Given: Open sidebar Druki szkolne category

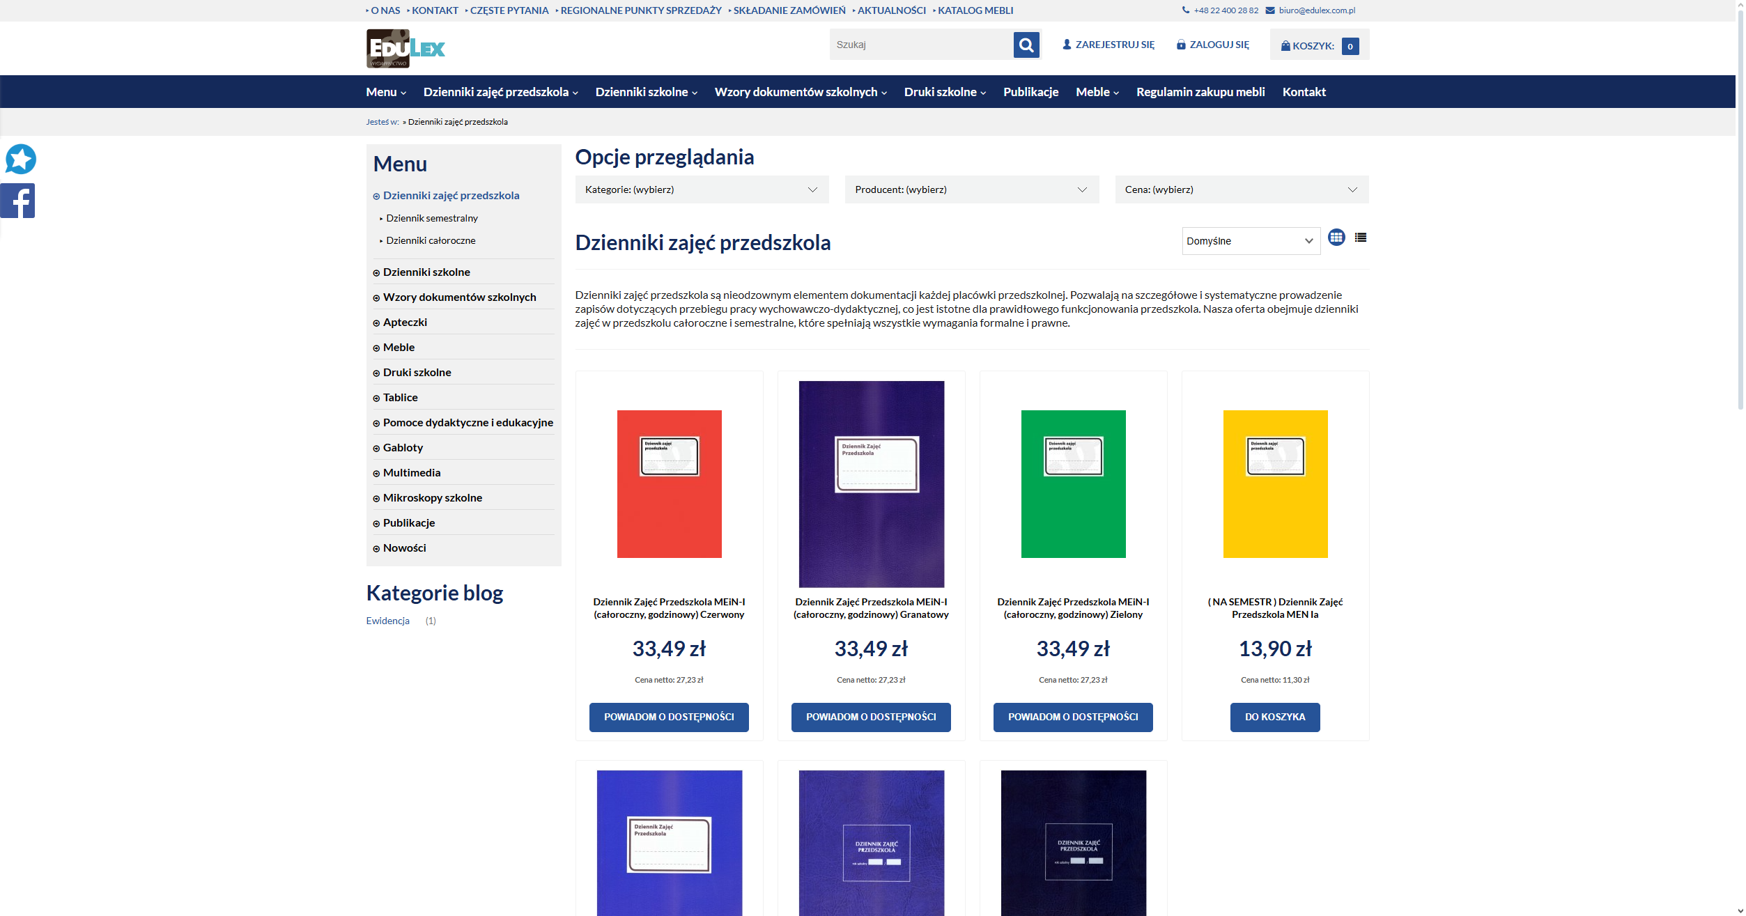Looking at the screenshot, I should [x=417, y=373].
